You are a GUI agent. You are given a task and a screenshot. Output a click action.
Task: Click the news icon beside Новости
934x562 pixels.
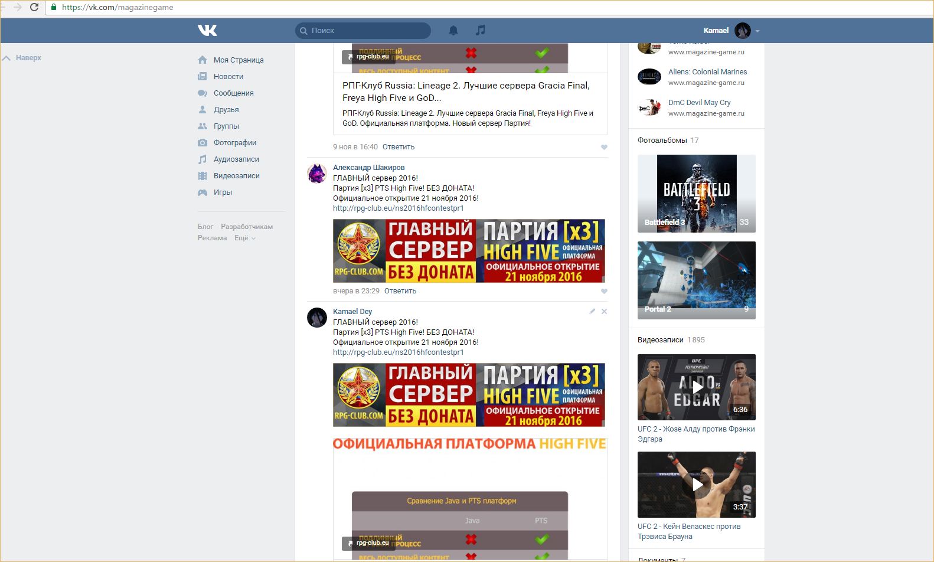click(203, 76)
